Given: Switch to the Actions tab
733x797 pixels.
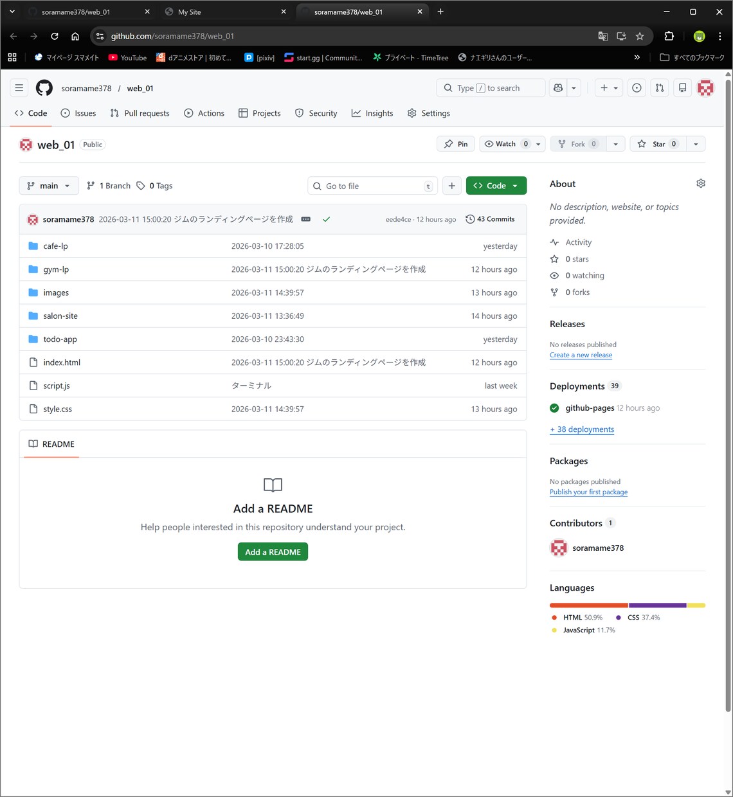Looking at the screenshot, I should [204, 113].
